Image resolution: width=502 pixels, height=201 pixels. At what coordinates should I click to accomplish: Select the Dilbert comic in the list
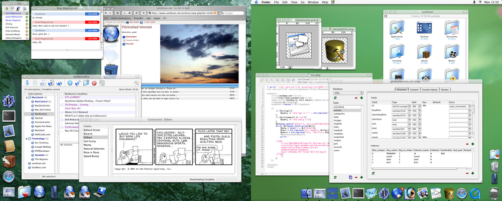coord(88,137)
